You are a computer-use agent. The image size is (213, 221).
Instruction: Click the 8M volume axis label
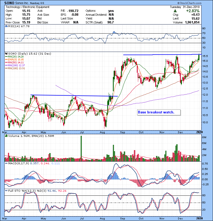[x=204, y=137]
